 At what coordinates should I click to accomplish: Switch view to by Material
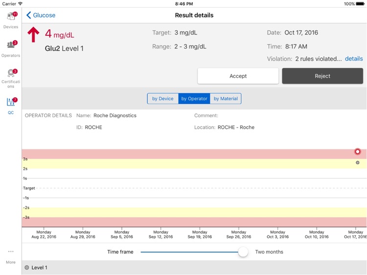tap(226, 99)
